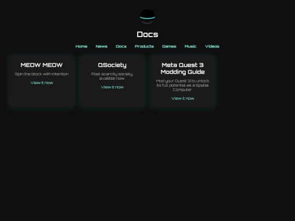Click 'Post scarcity society, availible now.' text
The width and height of the screenshot is (295, 221).
112,76
